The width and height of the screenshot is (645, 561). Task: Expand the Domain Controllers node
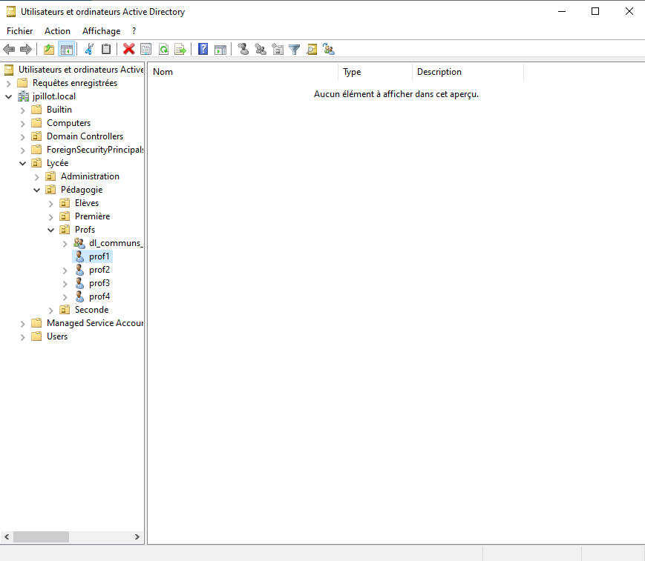pos(22,137)
